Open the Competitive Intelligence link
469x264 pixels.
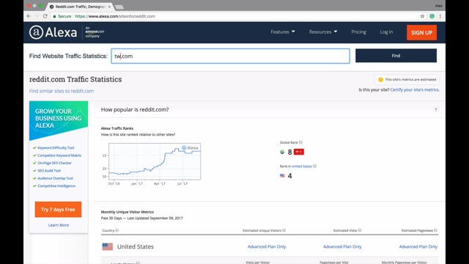[x=56, y=186]
